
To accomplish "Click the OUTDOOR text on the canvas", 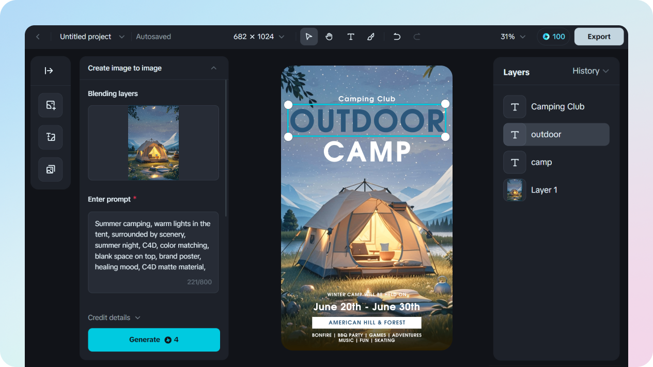I will click(x=367, y=121).
